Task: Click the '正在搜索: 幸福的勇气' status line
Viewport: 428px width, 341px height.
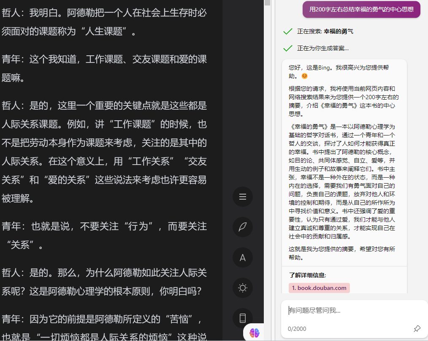Action: coord(325,31)
